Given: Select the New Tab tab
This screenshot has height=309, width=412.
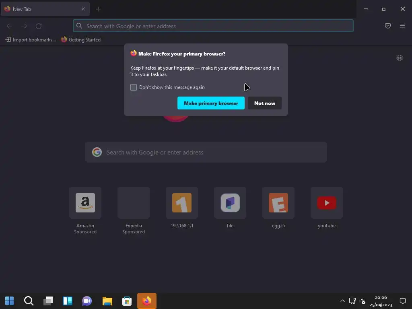Looking at the screenshot, I should [x=45, y=9].
